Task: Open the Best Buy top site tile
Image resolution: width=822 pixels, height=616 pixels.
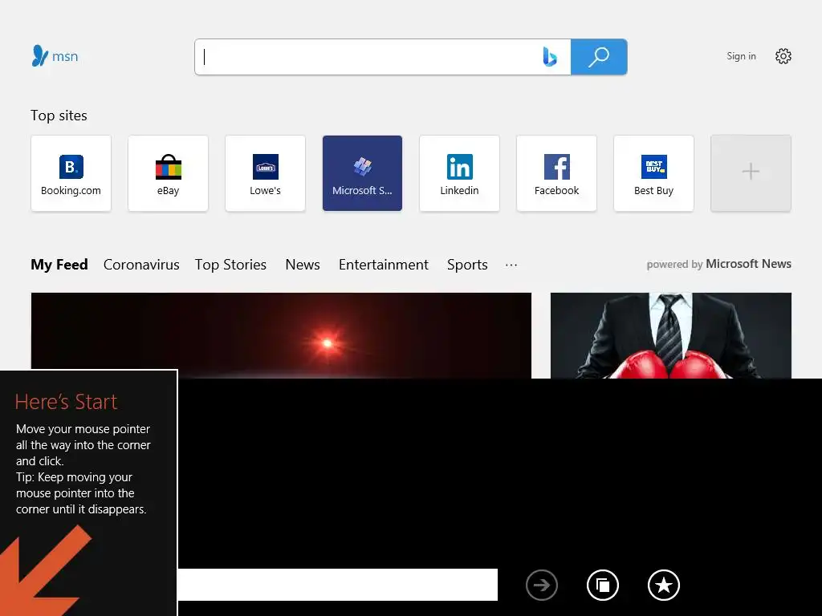Action: tap(653, 173)
